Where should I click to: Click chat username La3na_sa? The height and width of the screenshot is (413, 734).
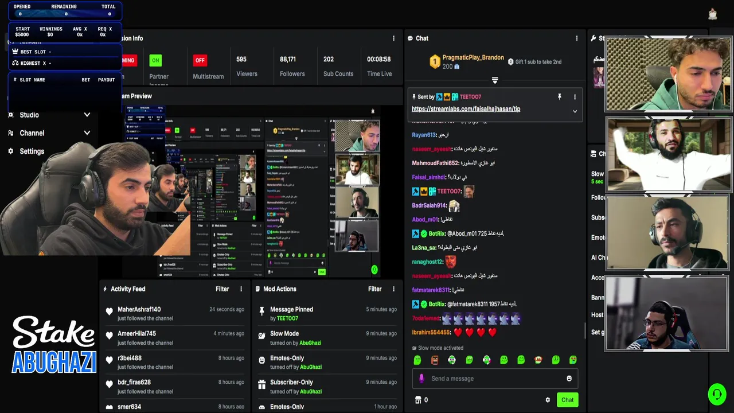(x=423, y=248)
